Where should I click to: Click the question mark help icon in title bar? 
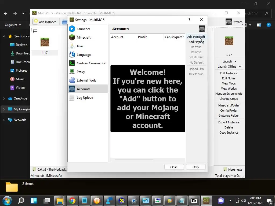point(189,20)
